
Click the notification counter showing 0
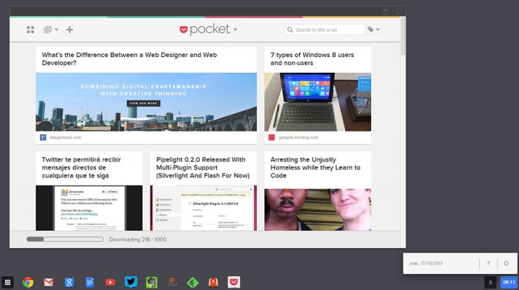pos(490,282)
